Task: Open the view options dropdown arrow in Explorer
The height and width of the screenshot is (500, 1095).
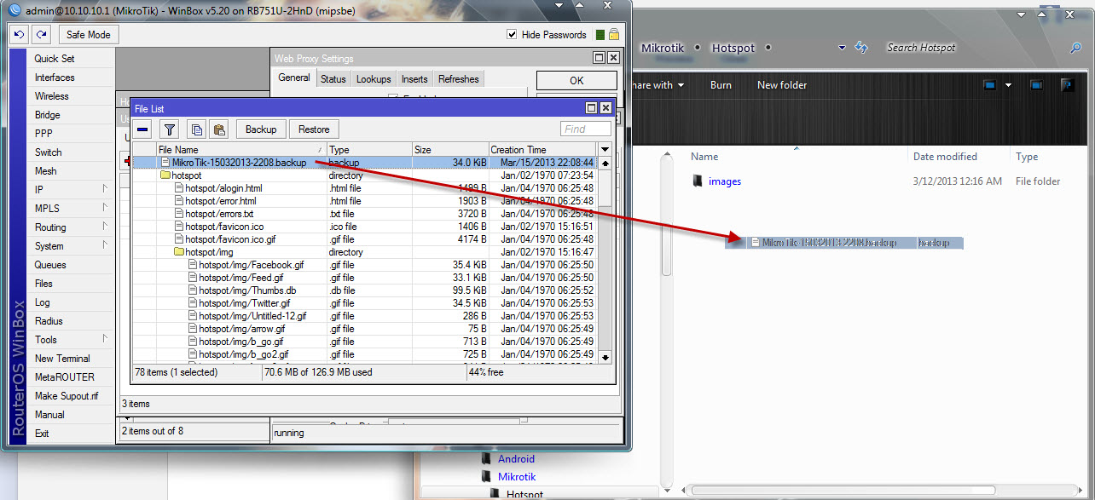Action: (x=1008, y=85)
